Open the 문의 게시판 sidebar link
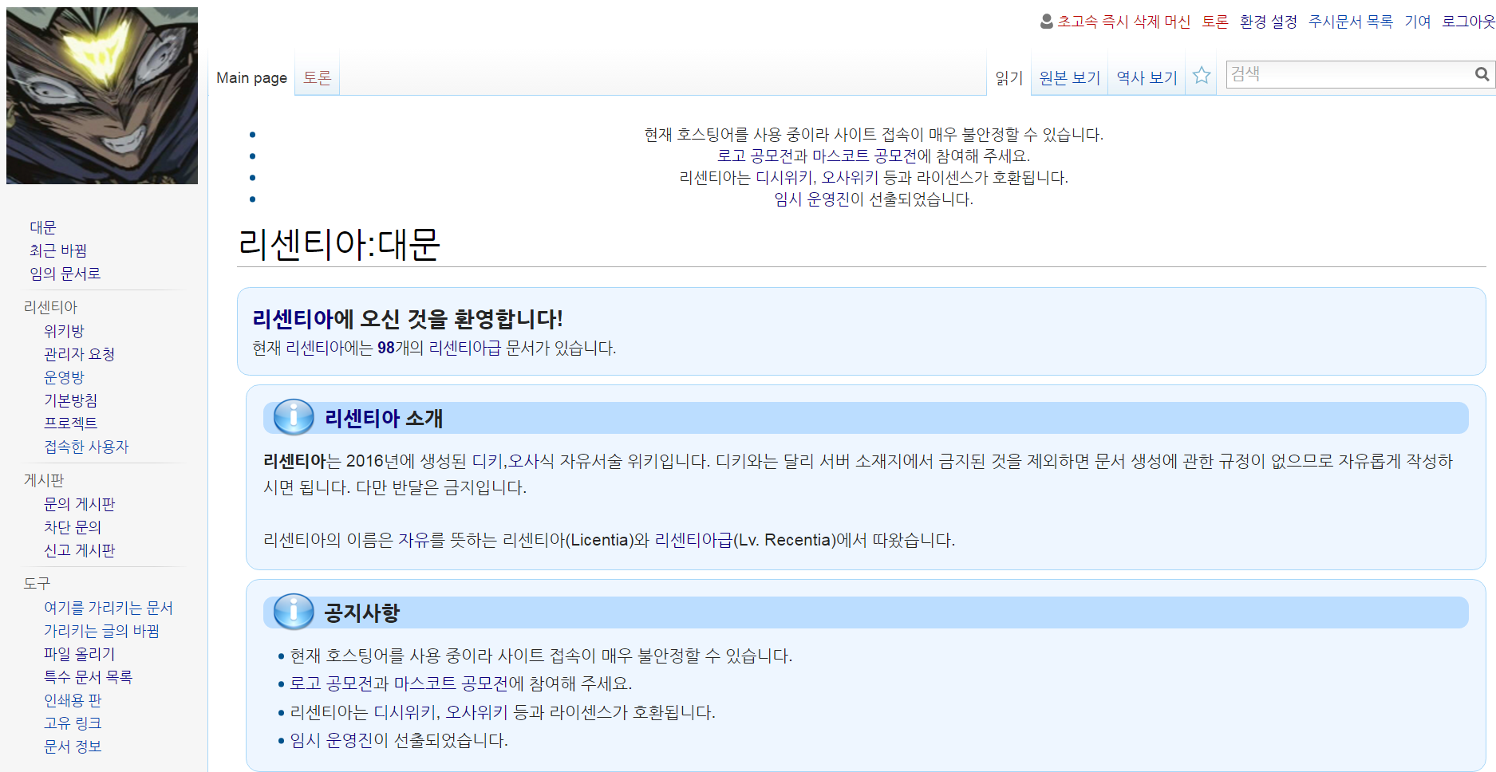The width and height of the screenshot is (1496, 772). coord(80,504)
